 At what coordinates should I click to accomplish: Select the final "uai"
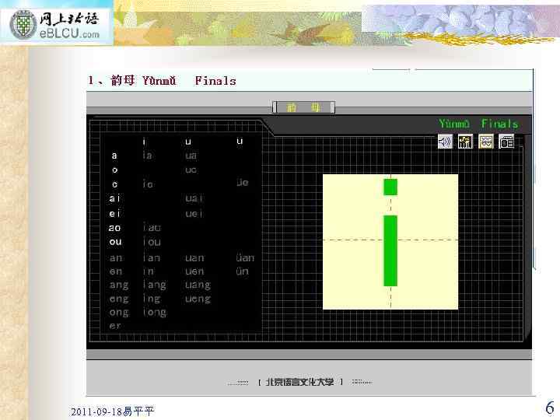(194, 198)
